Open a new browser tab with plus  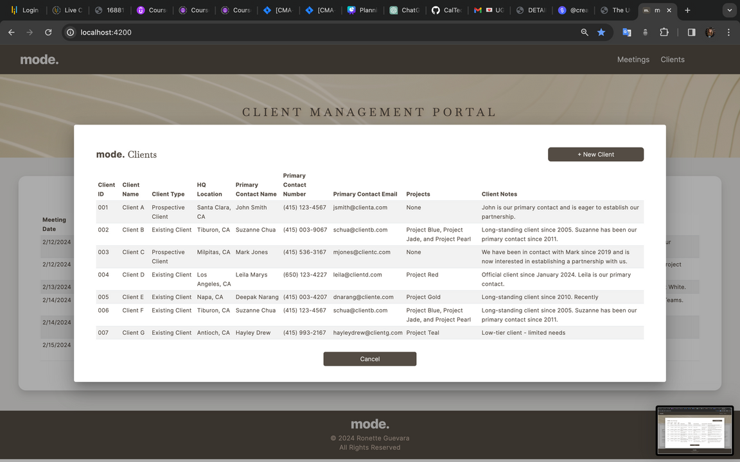(687, 10)
